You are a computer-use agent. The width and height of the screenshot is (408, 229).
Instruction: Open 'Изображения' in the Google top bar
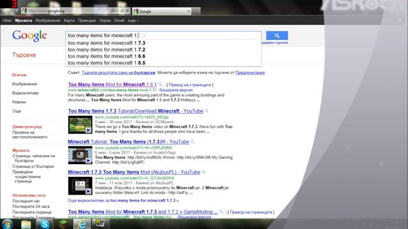tap(48, 20)
